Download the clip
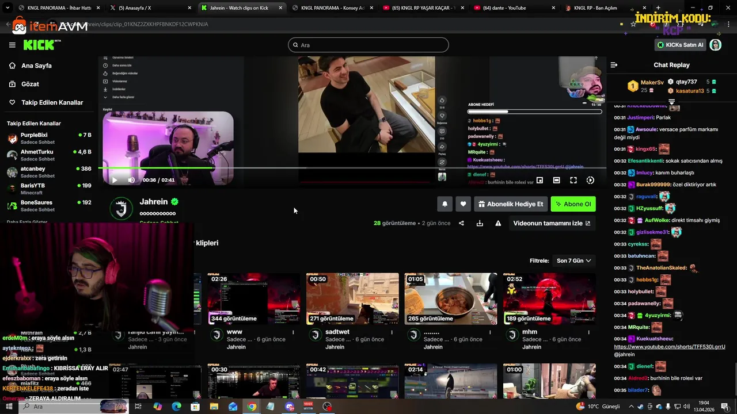Viewport: 737px width, 414px height. point(480,223)
